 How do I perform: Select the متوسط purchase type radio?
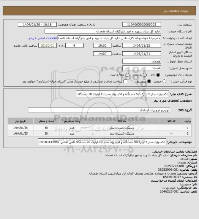[149, 81]
